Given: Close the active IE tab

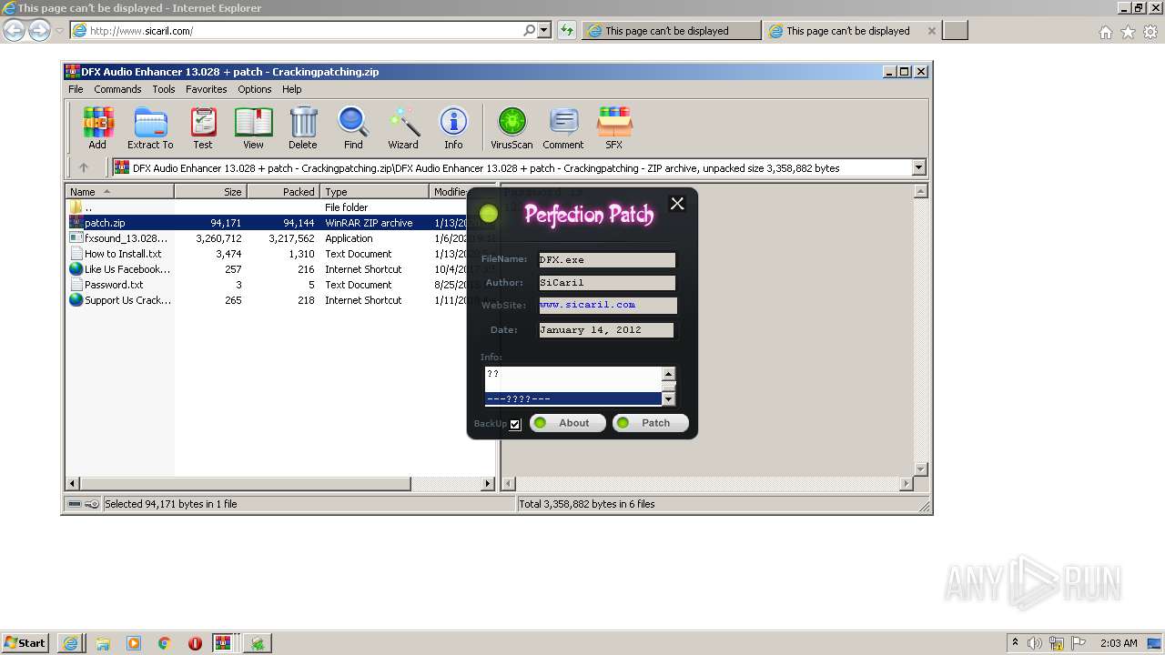Looking at the screenshot, I should [931, 31].
